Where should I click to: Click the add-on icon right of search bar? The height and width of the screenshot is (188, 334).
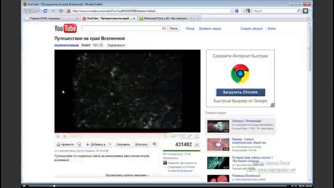(305, 11)
